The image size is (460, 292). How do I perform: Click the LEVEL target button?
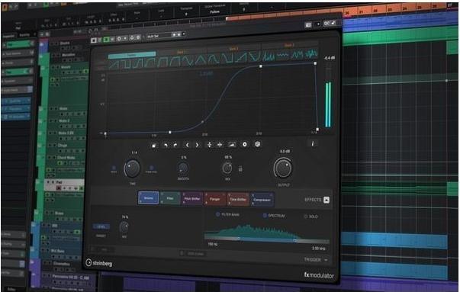pyautogui.click(x=101, y=226)
